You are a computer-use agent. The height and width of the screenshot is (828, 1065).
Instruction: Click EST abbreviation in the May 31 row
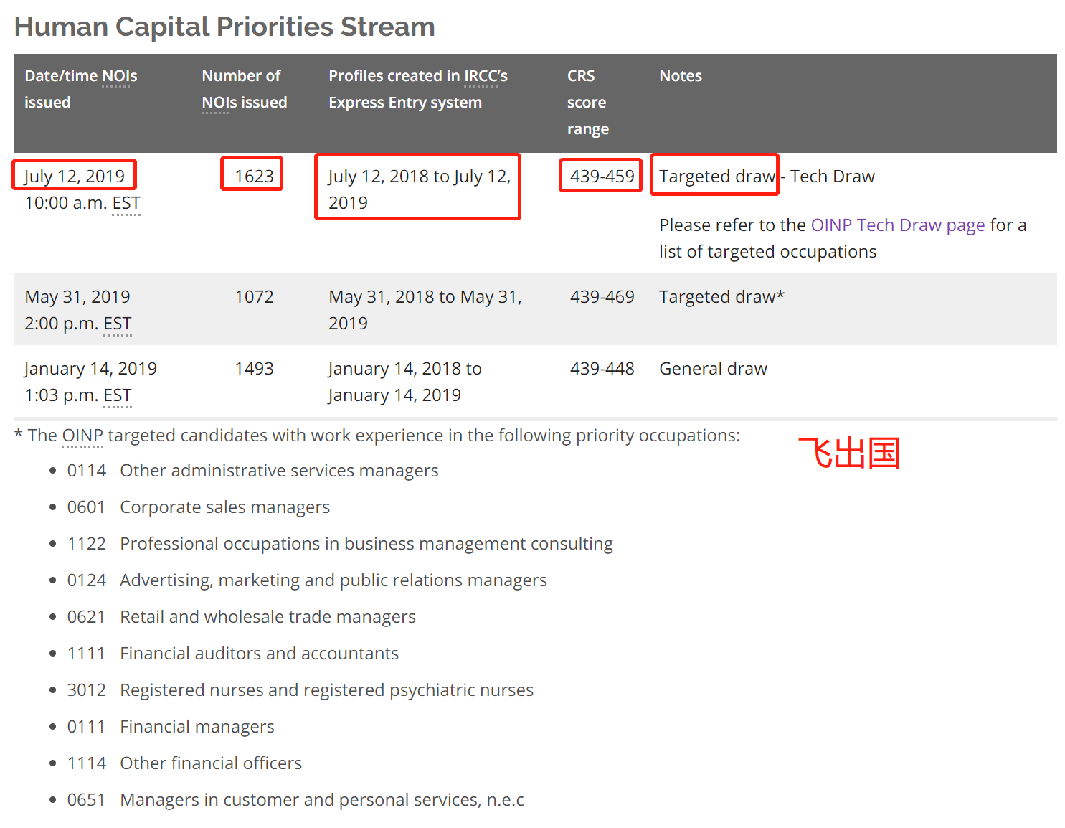[118, 324]
